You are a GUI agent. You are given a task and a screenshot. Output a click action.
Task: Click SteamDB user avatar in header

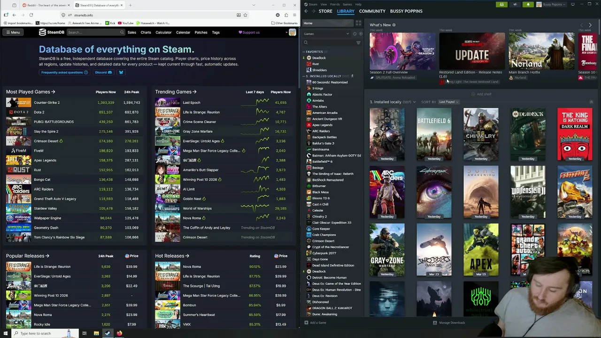pyautogui.click(x=293, y=32)
